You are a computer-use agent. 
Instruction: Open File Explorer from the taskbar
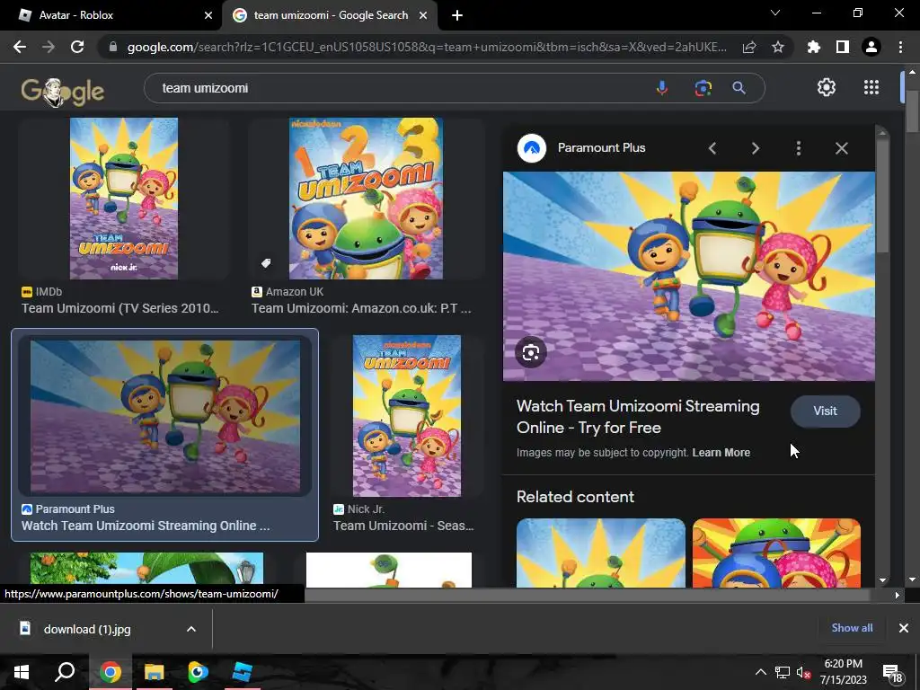coord(154,672)
